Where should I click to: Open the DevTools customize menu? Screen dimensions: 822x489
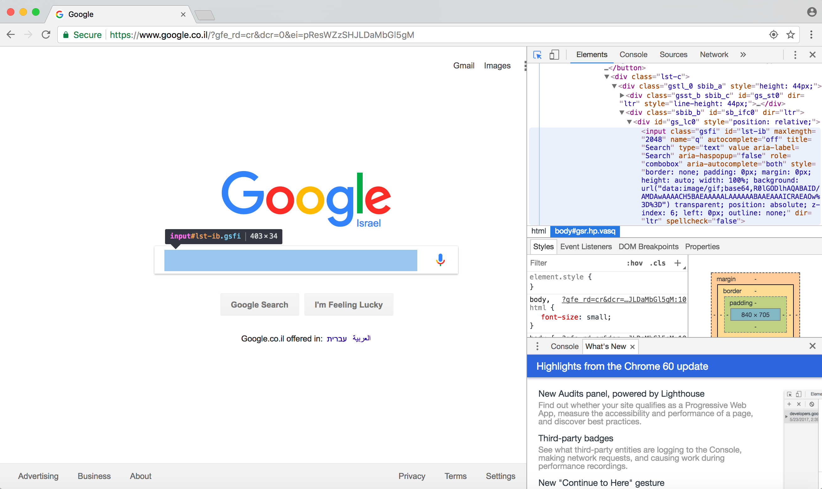pyautogui.click(x=795, y=55)
